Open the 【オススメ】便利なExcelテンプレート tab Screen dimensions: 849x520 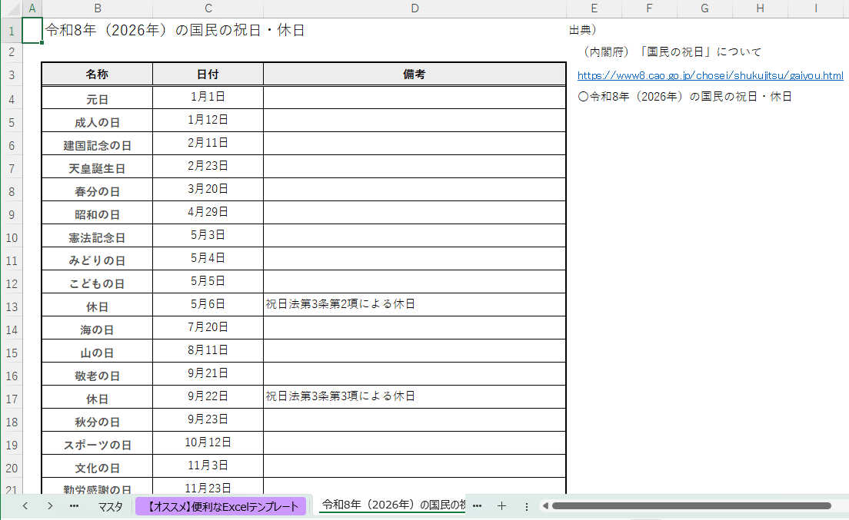pyautogui.click(x=221, y=506)
